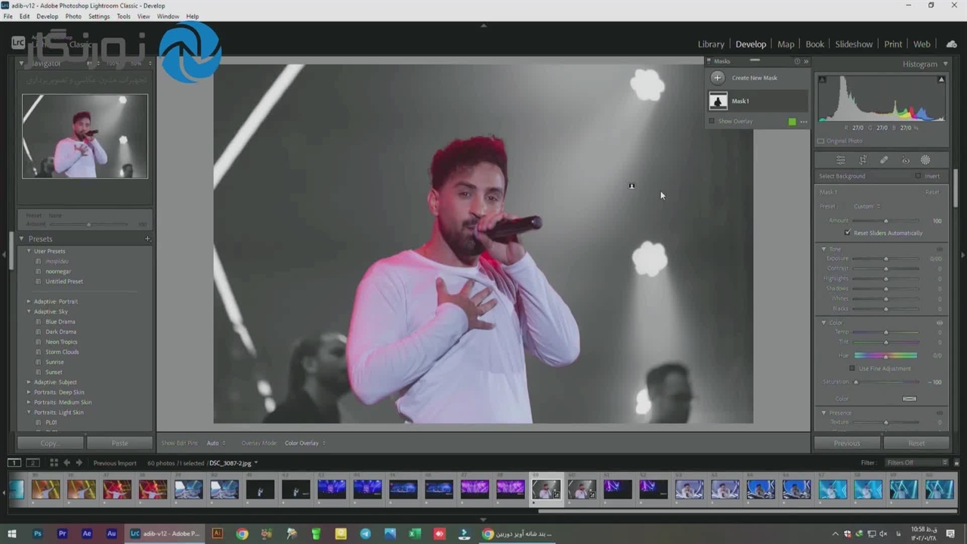Toggle Color section visibility eye
Screen dimensions: 967x544
pyautogui.click(x=940, y=323)
